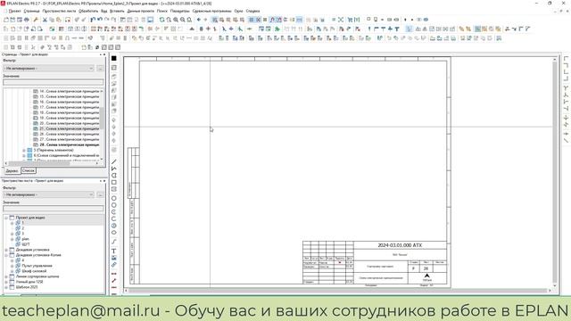Click the Zoom out magnifier icon

click(x=183, y=20)
